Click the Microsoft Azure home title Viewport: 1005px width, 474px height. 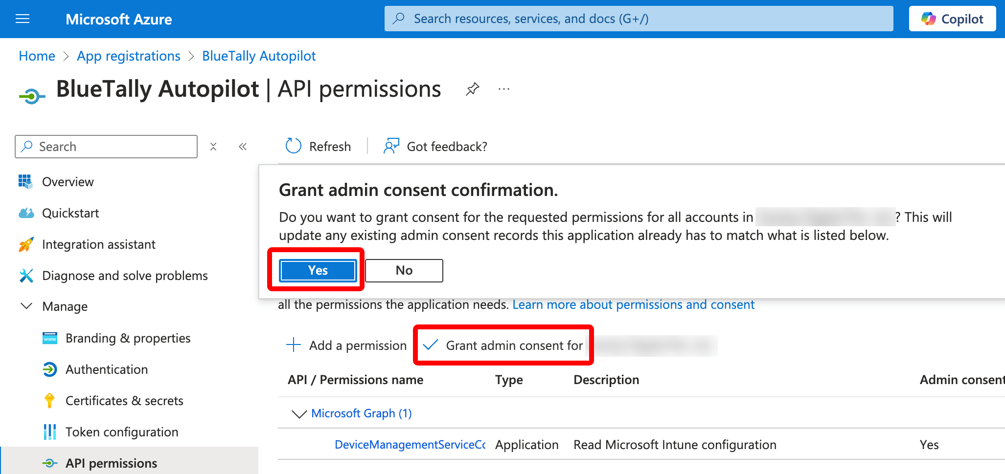pos(119,19)
